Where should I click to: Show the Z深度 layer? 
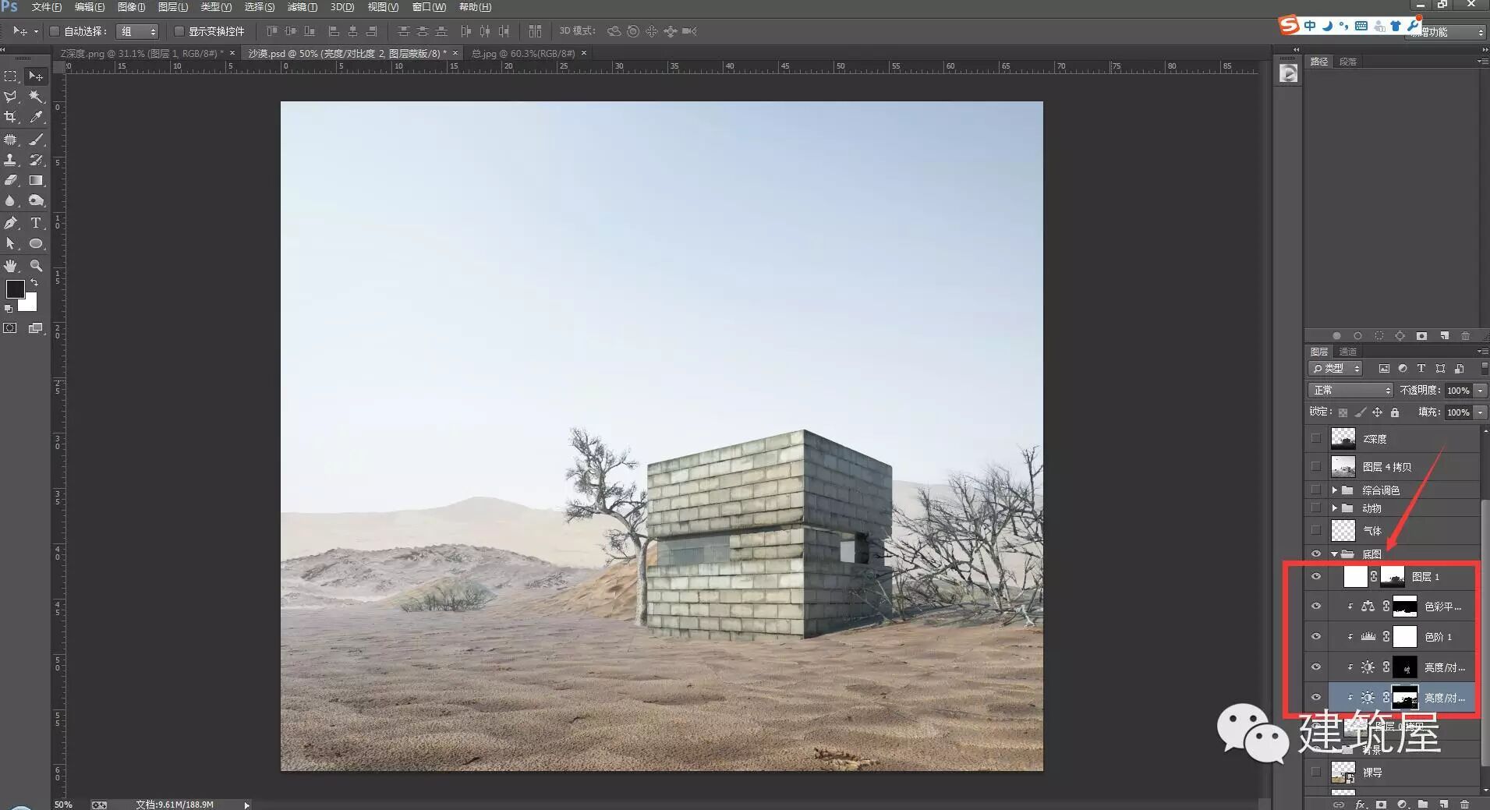click(1316, 439)
